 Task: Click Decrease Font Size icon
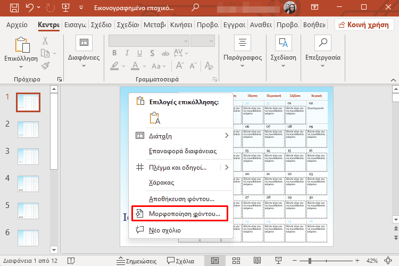tap(193, 65)
